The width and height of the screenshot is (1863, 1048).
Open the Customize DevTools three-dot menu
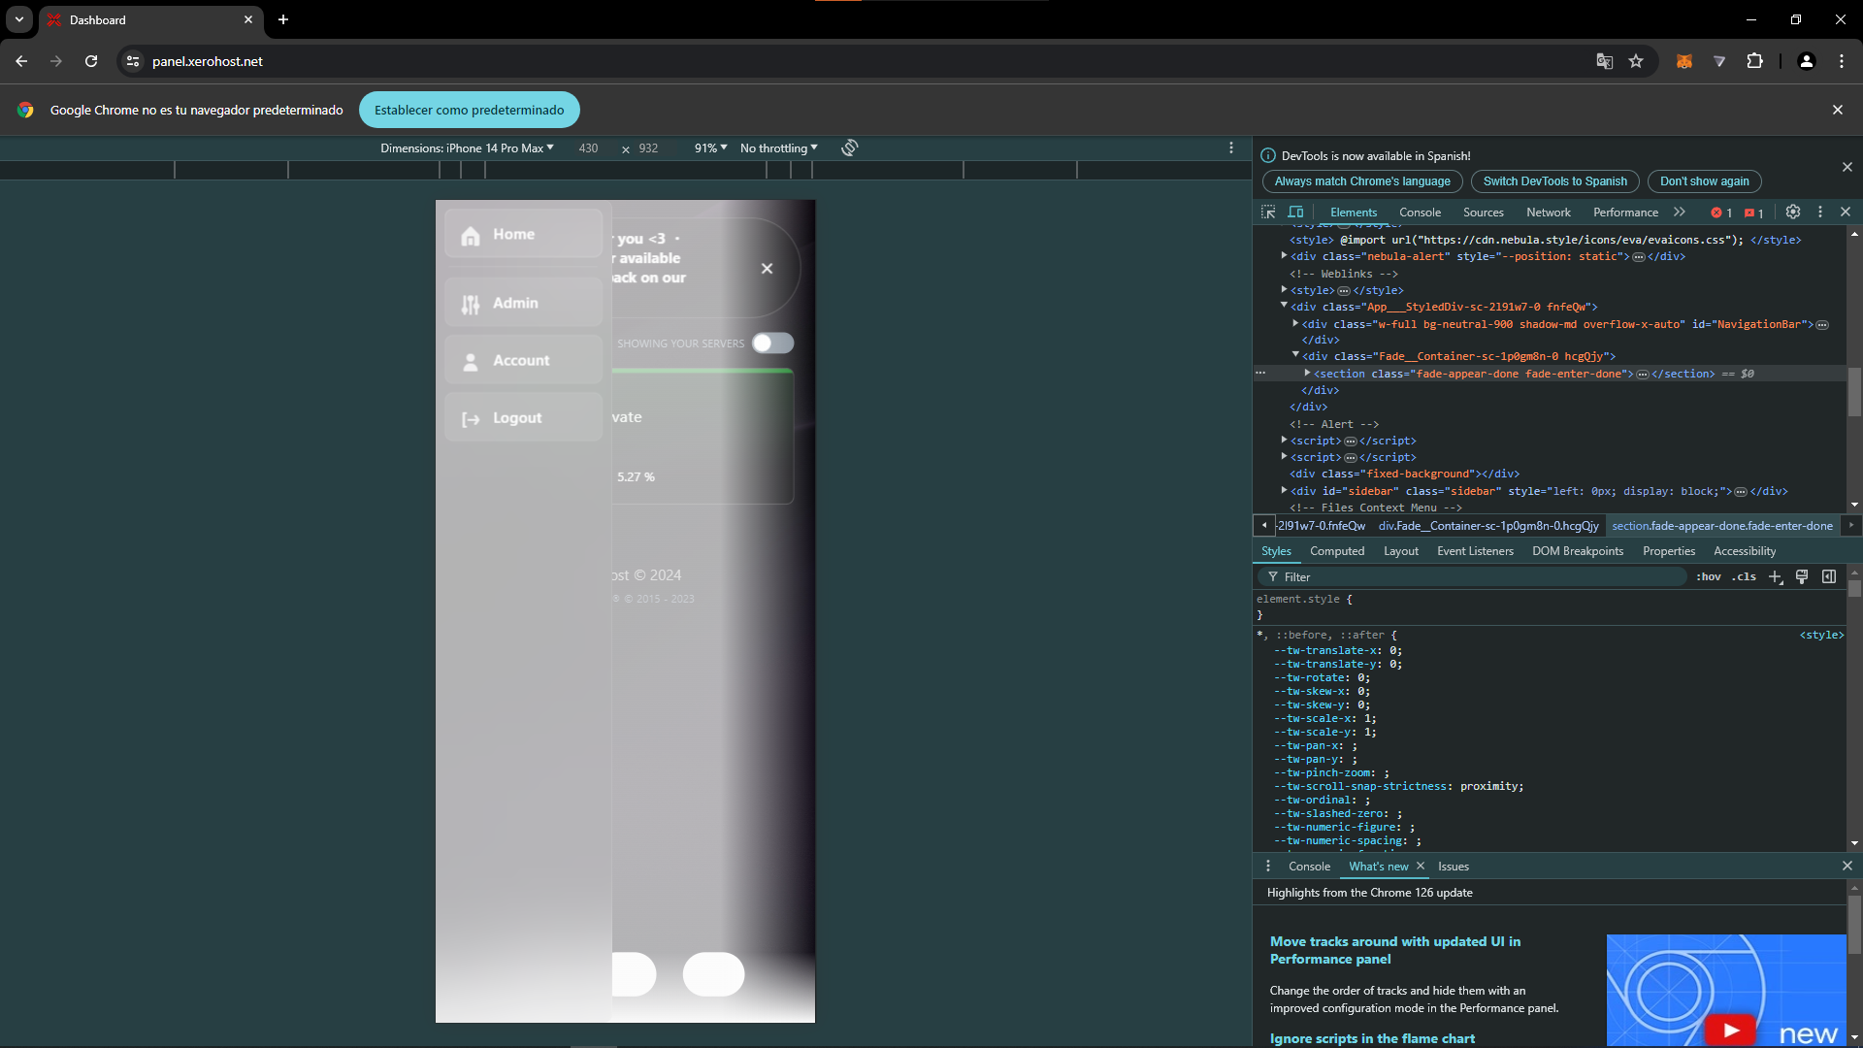pos(1820,212)
